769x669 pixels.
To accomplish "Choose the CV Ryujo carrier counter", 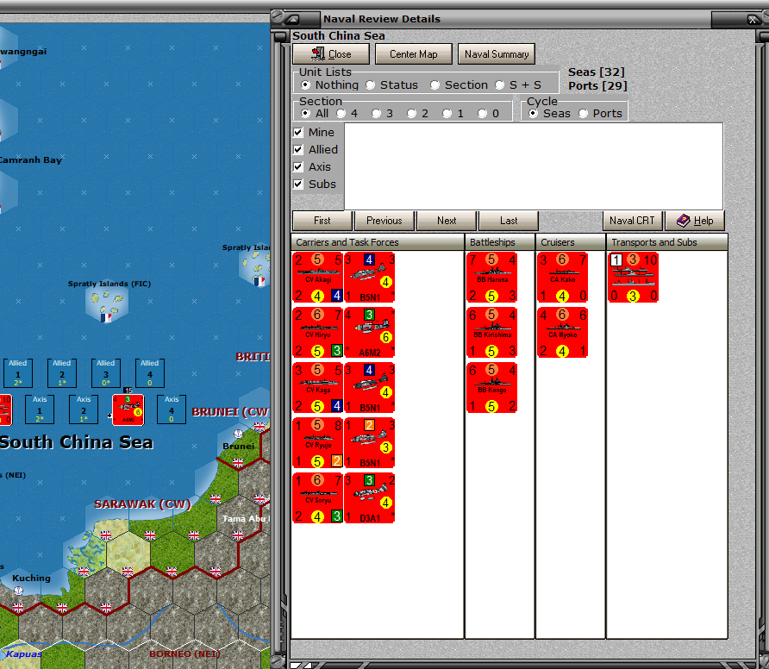I will point(318,443).
